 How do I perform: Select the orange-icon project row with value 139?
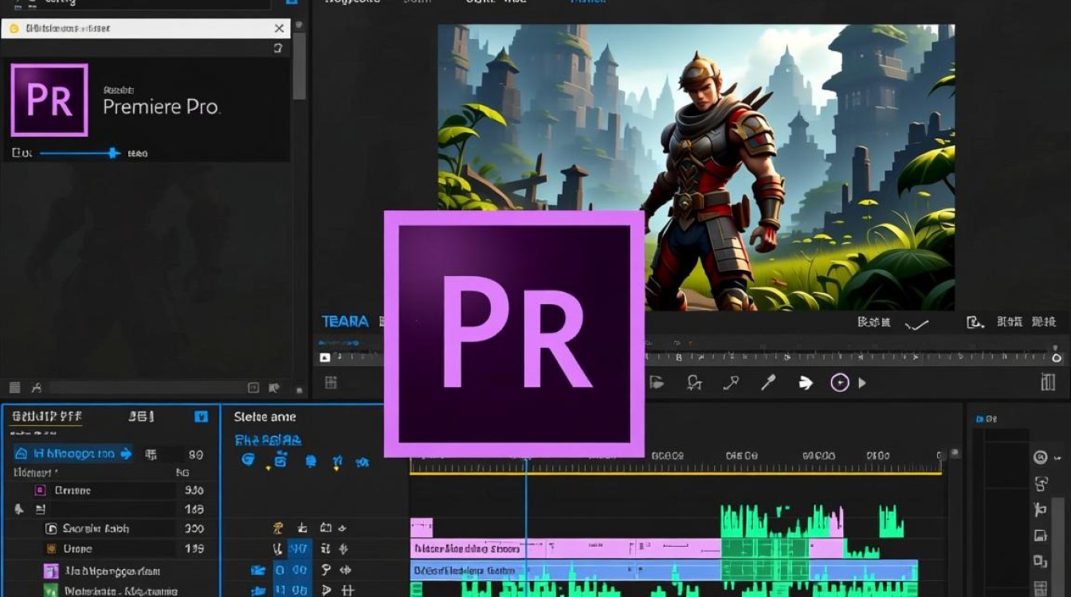110,549
